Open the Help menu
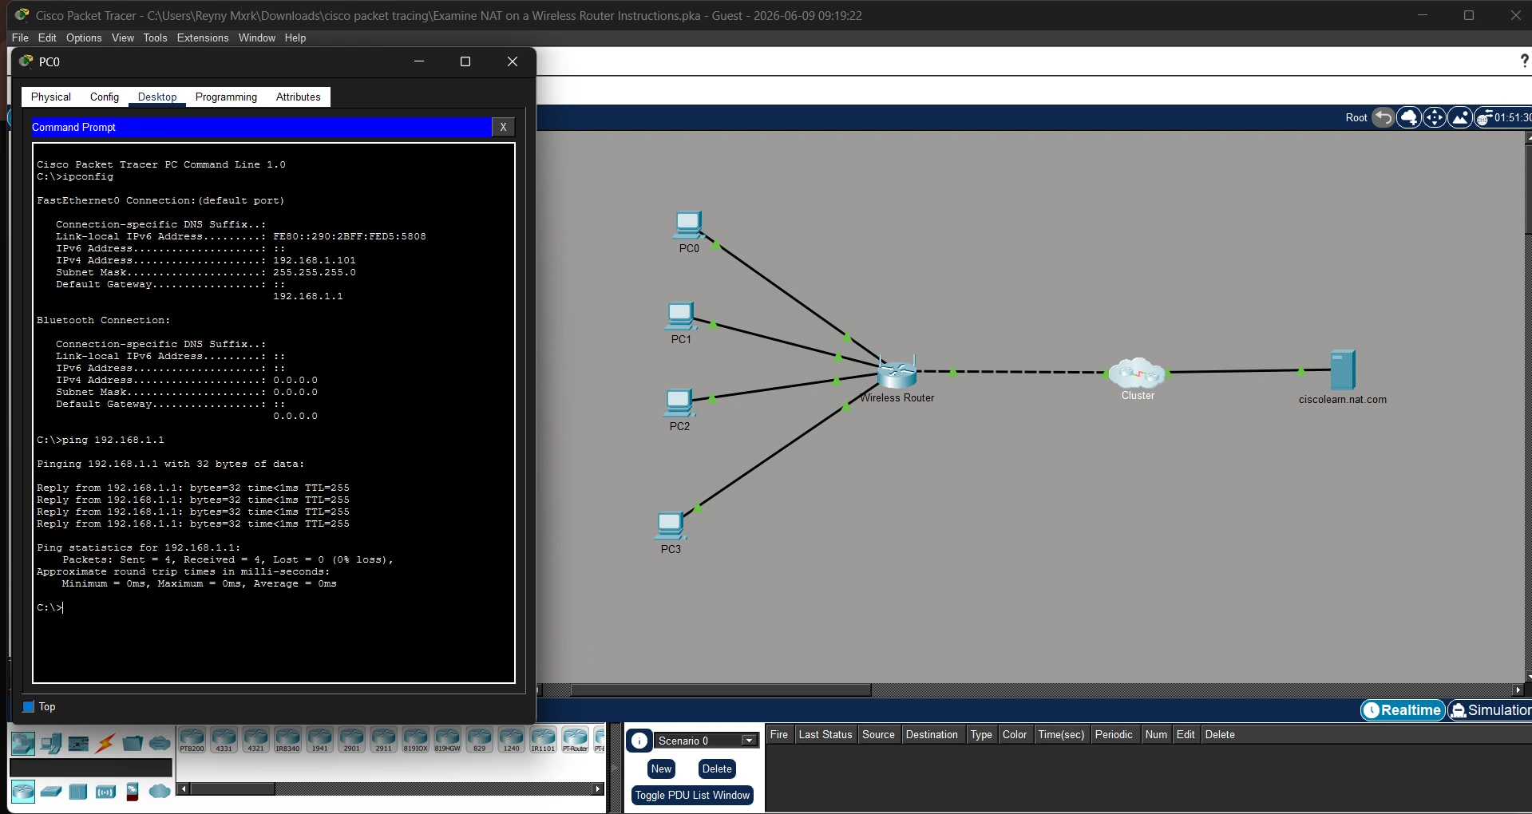This screenshot has width=1532, height=814. [295, 38]
